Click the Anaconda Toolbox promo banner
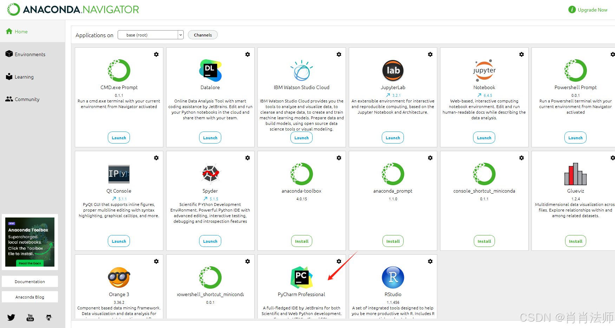The height and width of the screenshot is (328, 615). coord(30,241)
